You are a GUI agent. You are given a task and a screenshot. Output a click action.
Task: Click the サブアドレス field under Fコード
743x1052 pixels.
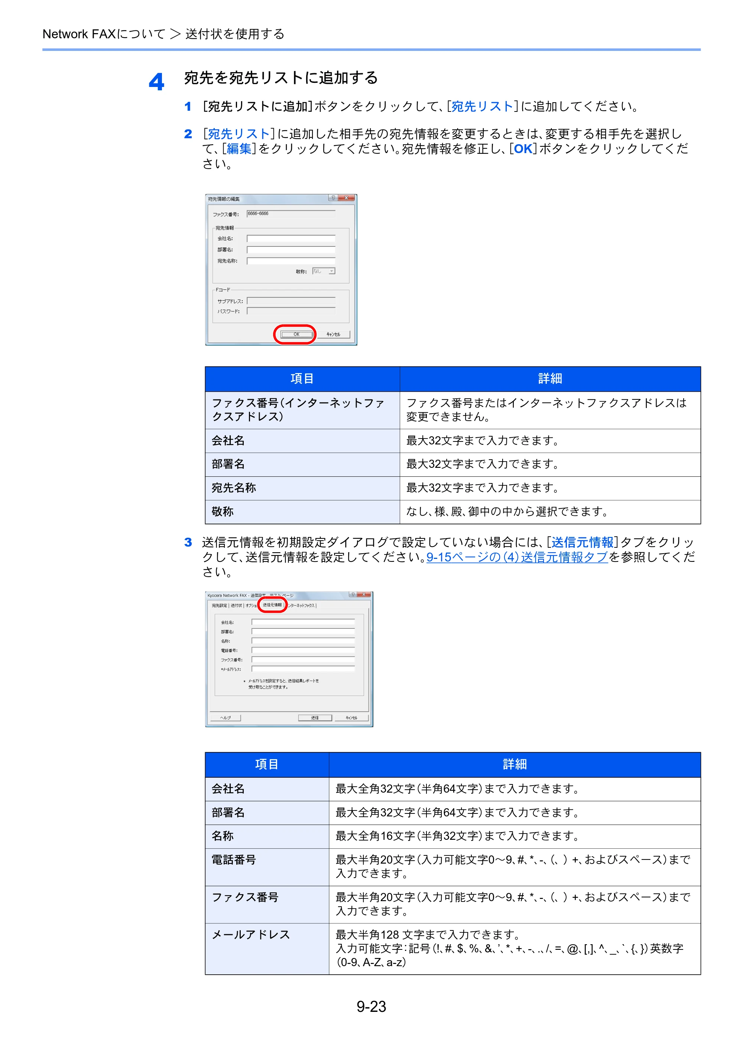[291, 301]
